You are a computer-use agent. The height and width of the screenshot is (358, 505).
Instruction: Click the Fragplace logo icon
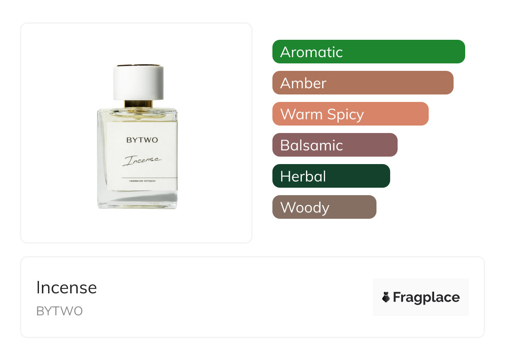(386, 297)
